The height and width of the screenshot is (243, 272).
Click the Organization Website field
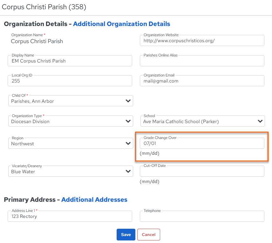(x=202, y=41)
